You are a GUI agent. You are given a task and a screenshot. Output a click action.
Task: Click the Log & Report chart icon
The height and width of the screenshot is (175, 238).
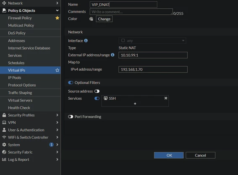4,159
